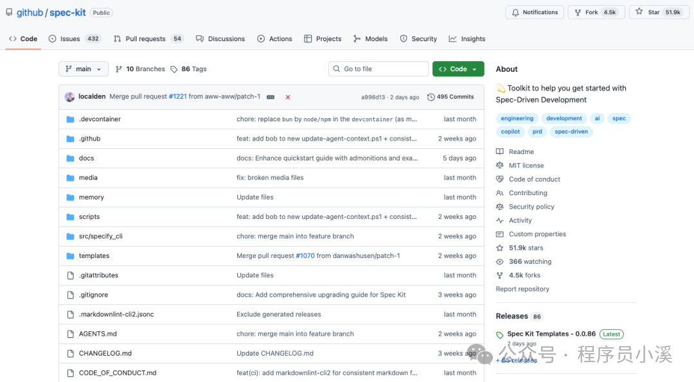The width and height of the screenshot is (694, 382).
Task: Open the MIT license link
Action: 526,166
